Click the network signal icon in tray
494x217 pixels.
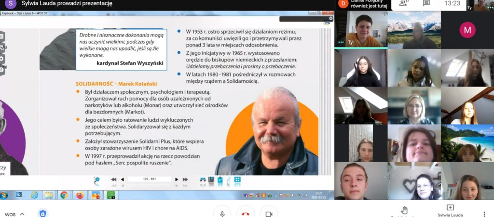pos(305,195)
